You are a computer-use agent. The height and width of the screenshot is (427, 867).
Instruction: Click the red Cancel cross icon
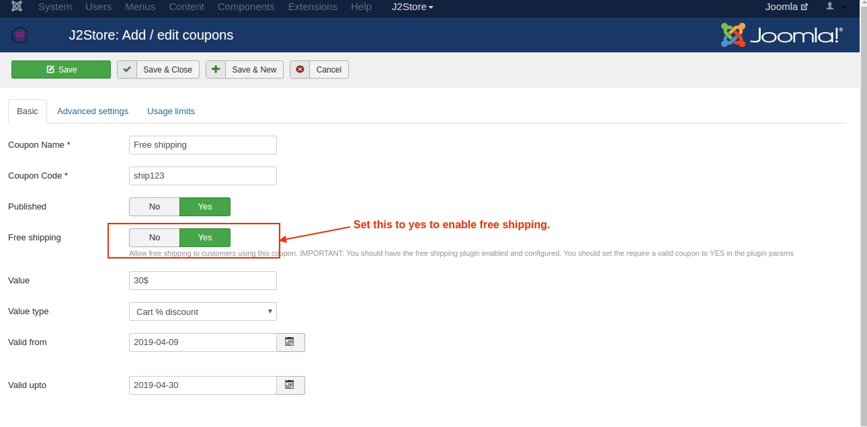click(300, 70)
